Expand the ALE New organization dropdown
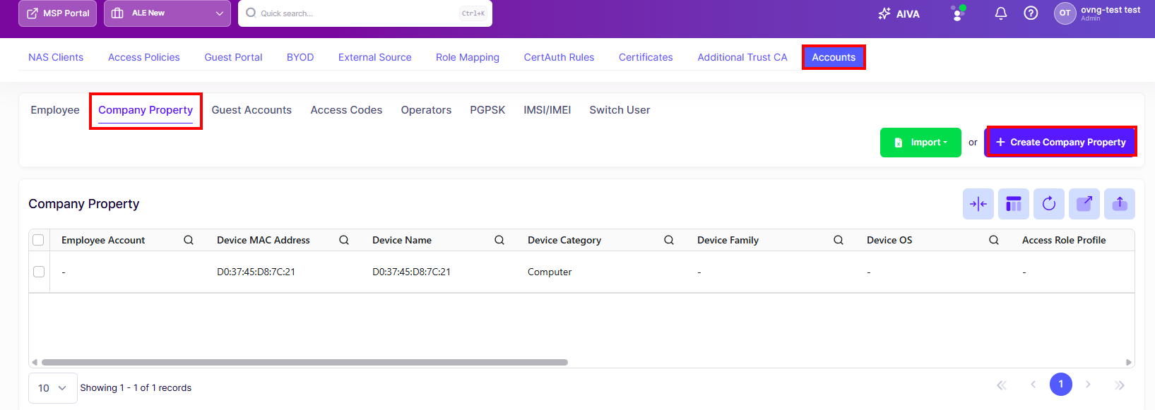 167,13
